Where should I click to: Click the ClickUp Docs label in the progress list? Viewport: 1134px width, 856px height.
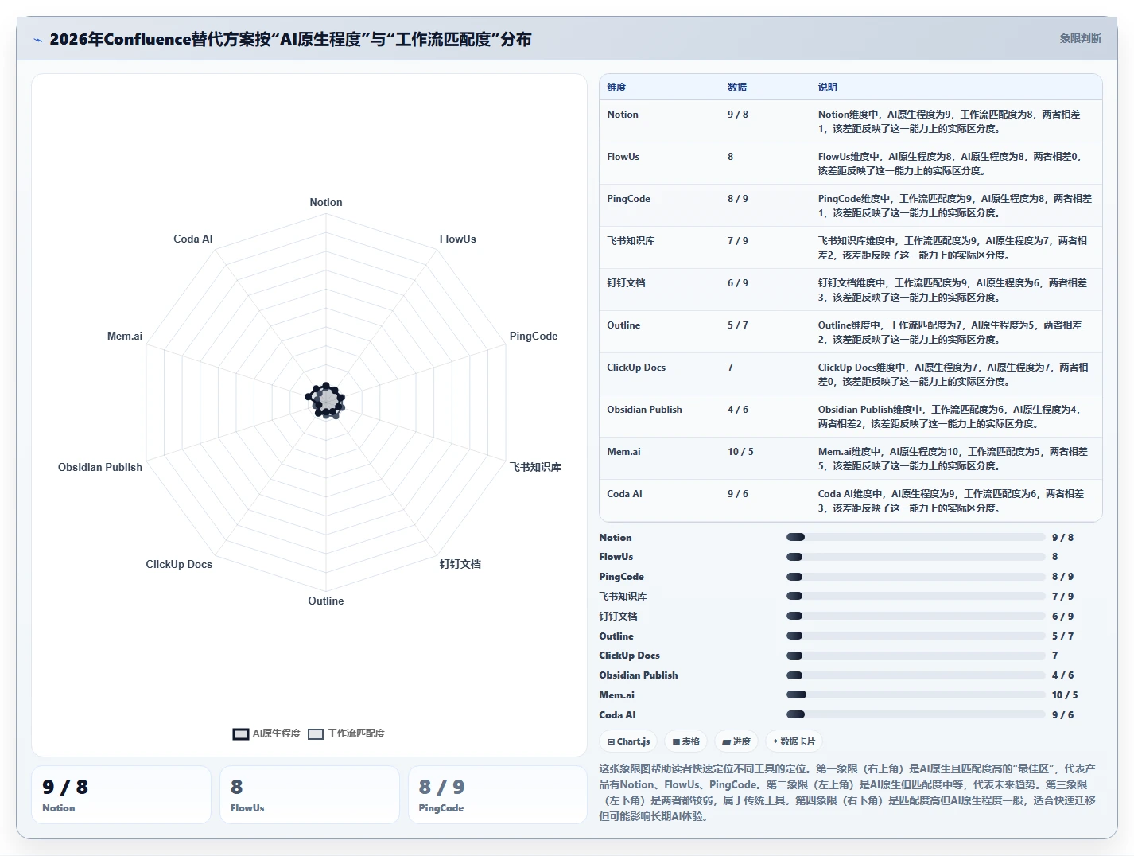point(630,656)
